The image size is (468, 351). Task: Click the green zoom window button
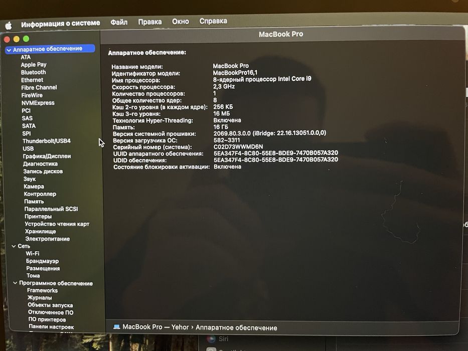pos(26,39)
